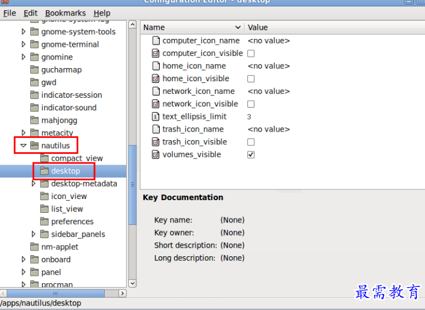Select the panel tree item
The width and height of the screenshot is (425, 310).
coord(51,272)
